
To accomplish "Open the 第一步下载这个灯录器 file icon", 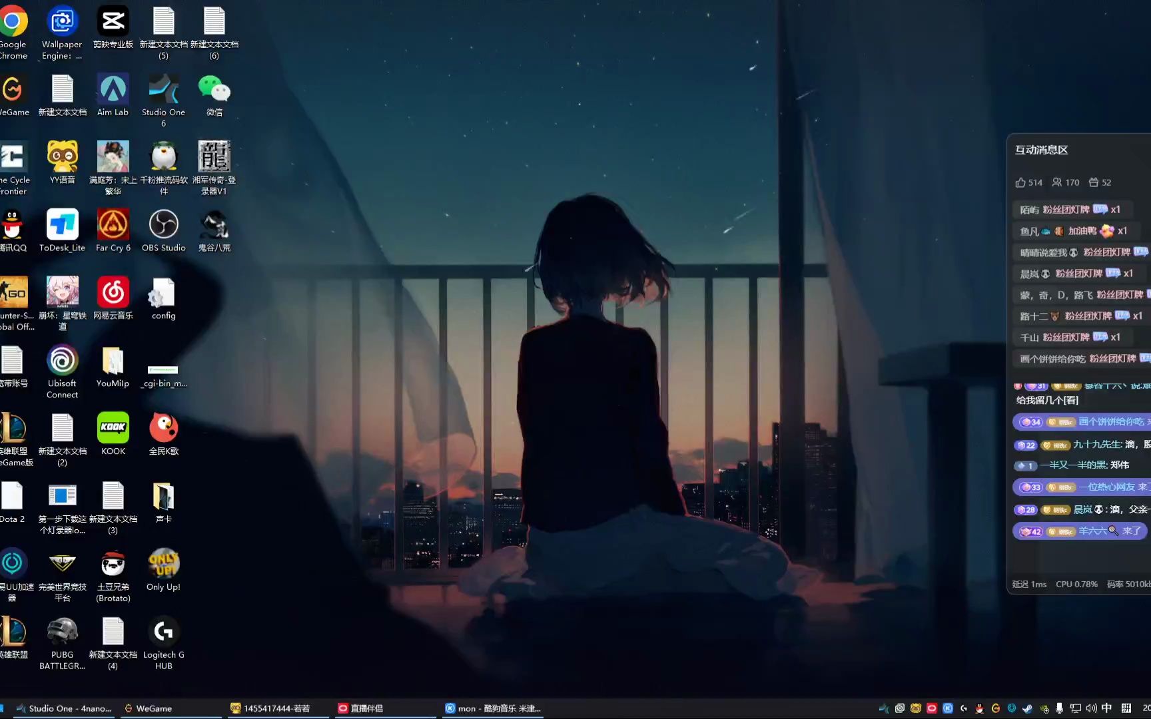I will (x=62, y=508).
